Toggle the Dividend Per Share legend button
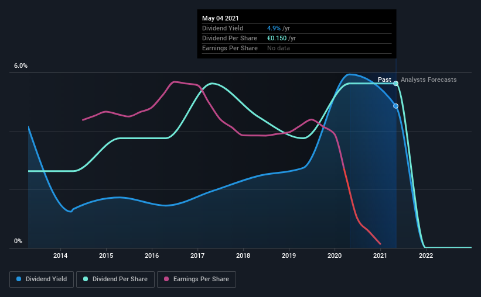Image resolution: width=481 pixels, height=297 pixels. [115, 279]
